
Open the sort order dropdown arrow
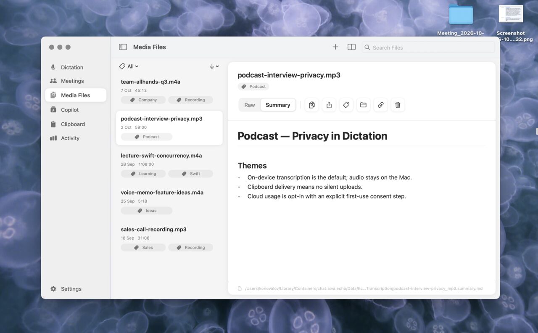tap(214, 66)
